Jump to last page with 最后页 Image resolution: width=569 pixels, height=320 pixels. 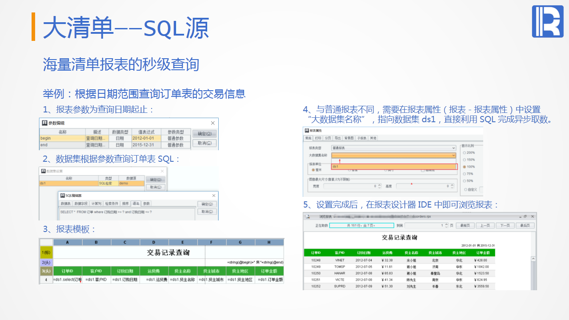coord(525,226)
